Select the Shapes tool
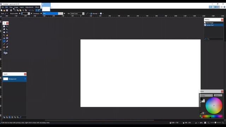Screen dimensions: 226x127 pos(6,53)
